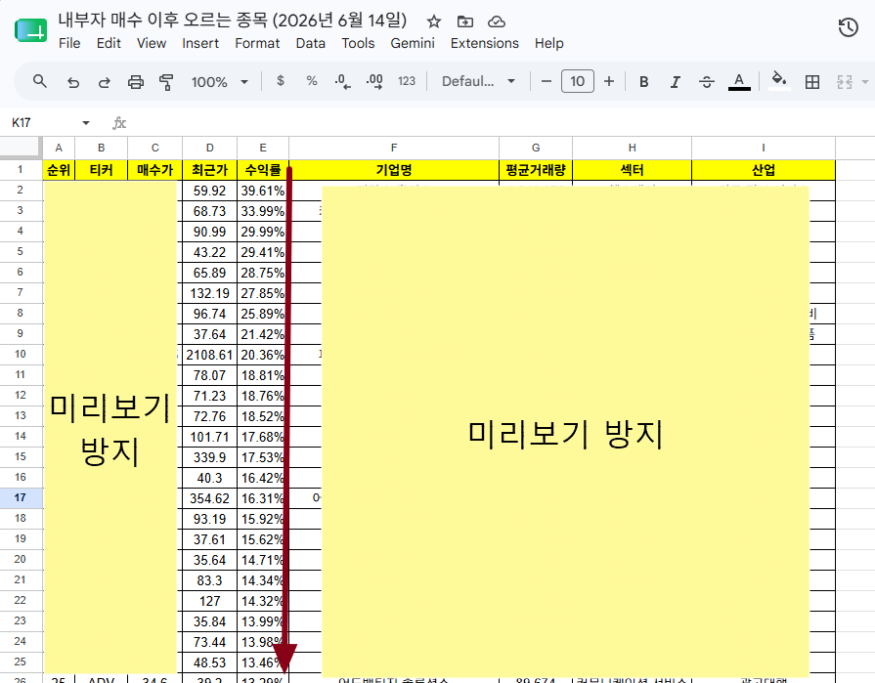Toggle strikethrough formatting
The image size is (875, 683).
pyautogui.click(x=707, y=82)
